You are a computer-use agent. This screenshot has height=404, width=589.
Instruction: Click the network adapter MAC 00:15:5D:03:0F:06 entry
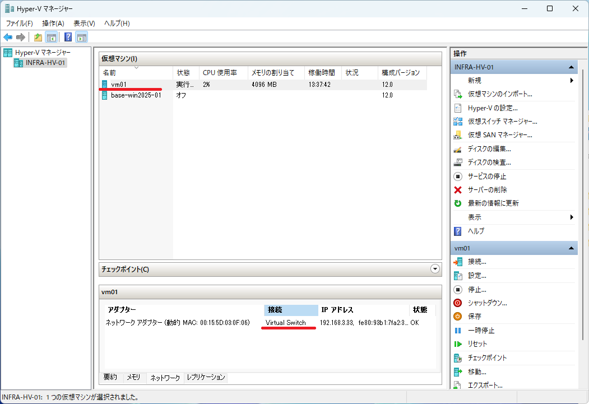pos(178,323)
